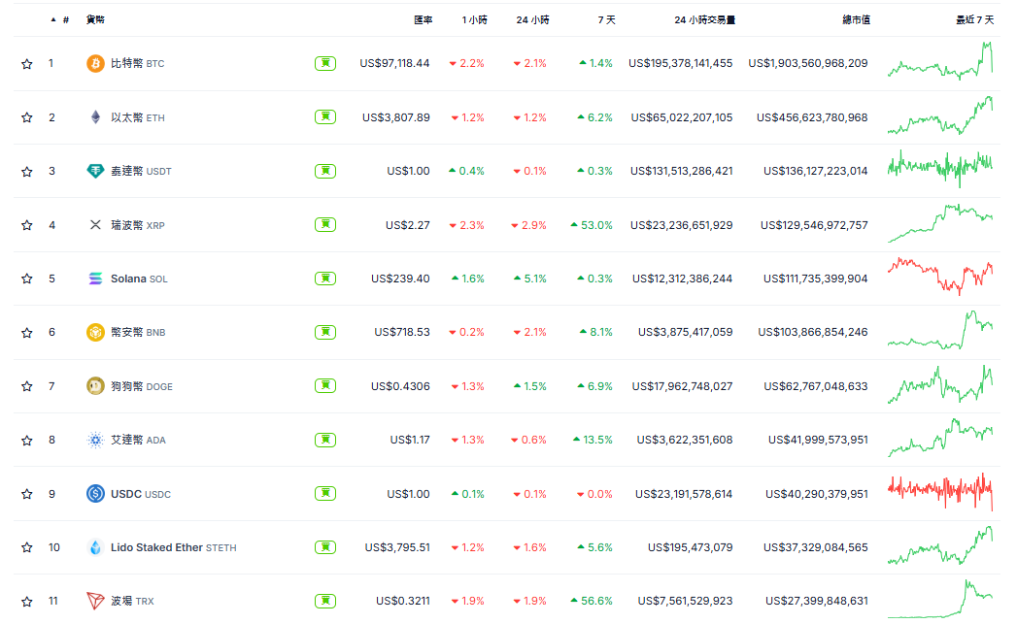Click the XRP coin icon
This screenshot has width=1017, height=624.
(95, 225)
